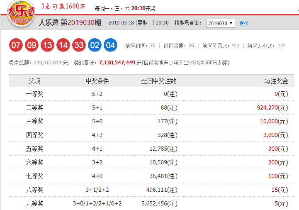Screen dimensions: 299x210
Task: Click seventh prize winner count 36,481(注)
Action: (163, 176)
